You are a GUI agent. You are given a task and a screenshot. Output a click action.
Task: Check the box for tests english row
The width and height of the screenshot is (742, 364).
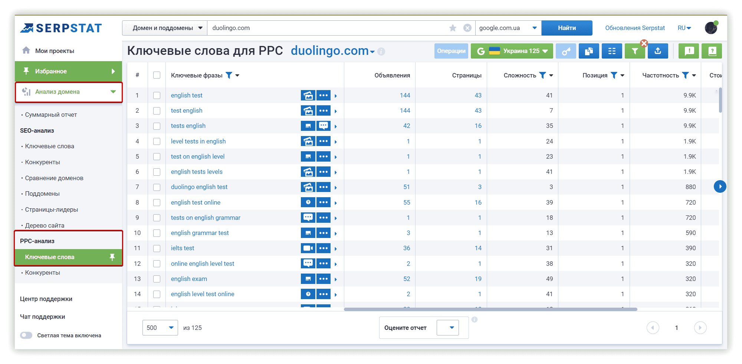click(157, 126)
